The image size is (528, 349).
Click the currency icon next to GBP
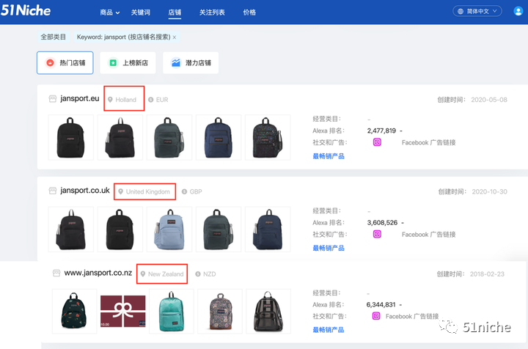pos(184,191)
